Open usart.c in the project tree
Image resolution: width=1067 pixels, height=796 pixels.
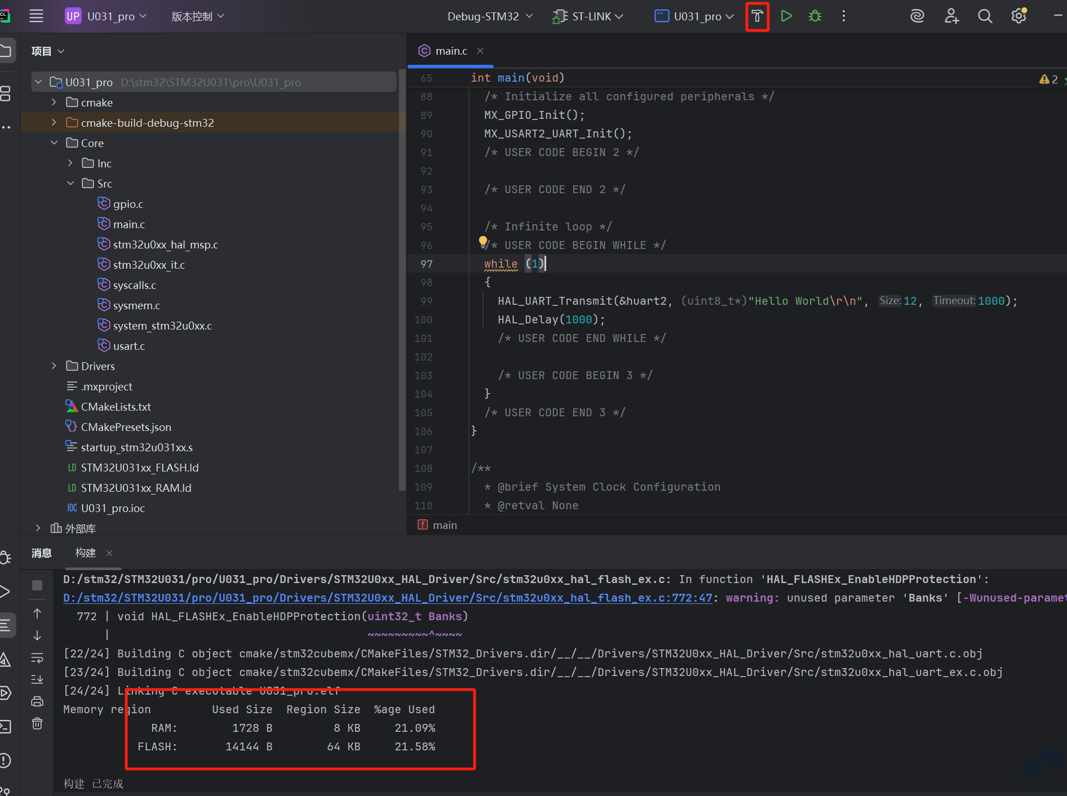(x=129, y=346)
